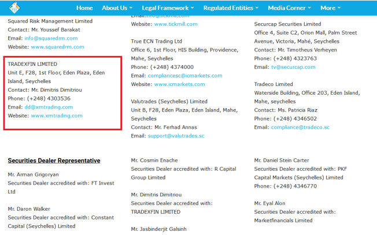This screenshot has height=235, width=377.
Task: Open the Home menu item
Action: (x=84, y=8)
